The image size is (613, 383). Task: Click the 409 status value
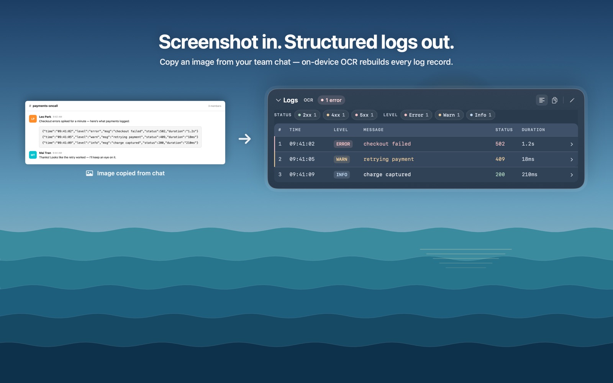[500, 159]
